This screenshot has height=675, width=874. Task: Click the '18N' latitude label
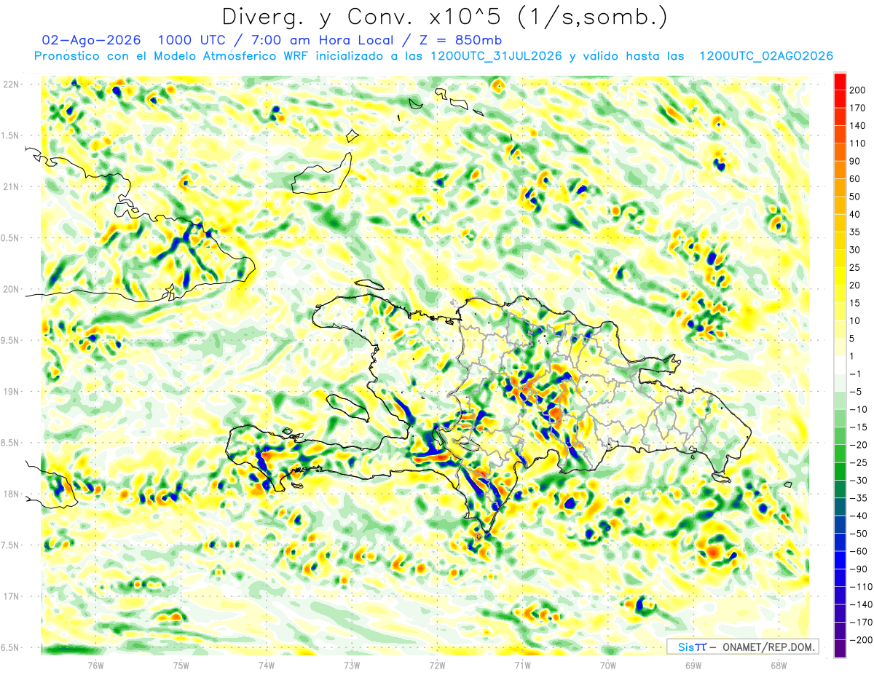click(11, 494)
